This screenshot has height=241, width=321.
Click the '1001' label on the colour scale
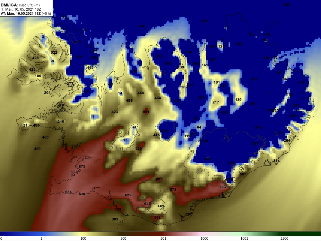[x=244, y=238]
